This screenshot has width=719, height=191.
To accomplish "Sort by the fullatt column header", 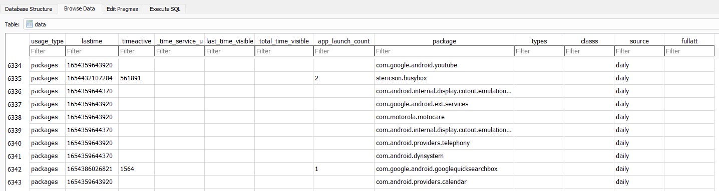I will click(689, 41).
